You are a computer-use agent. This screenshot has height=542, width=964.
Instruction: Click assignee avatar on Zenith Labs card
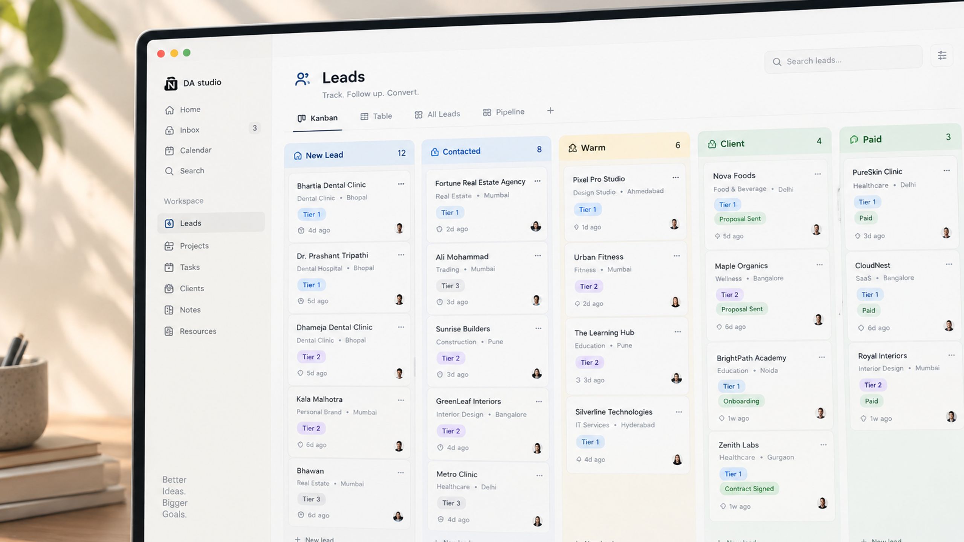[x=822, y=503]
